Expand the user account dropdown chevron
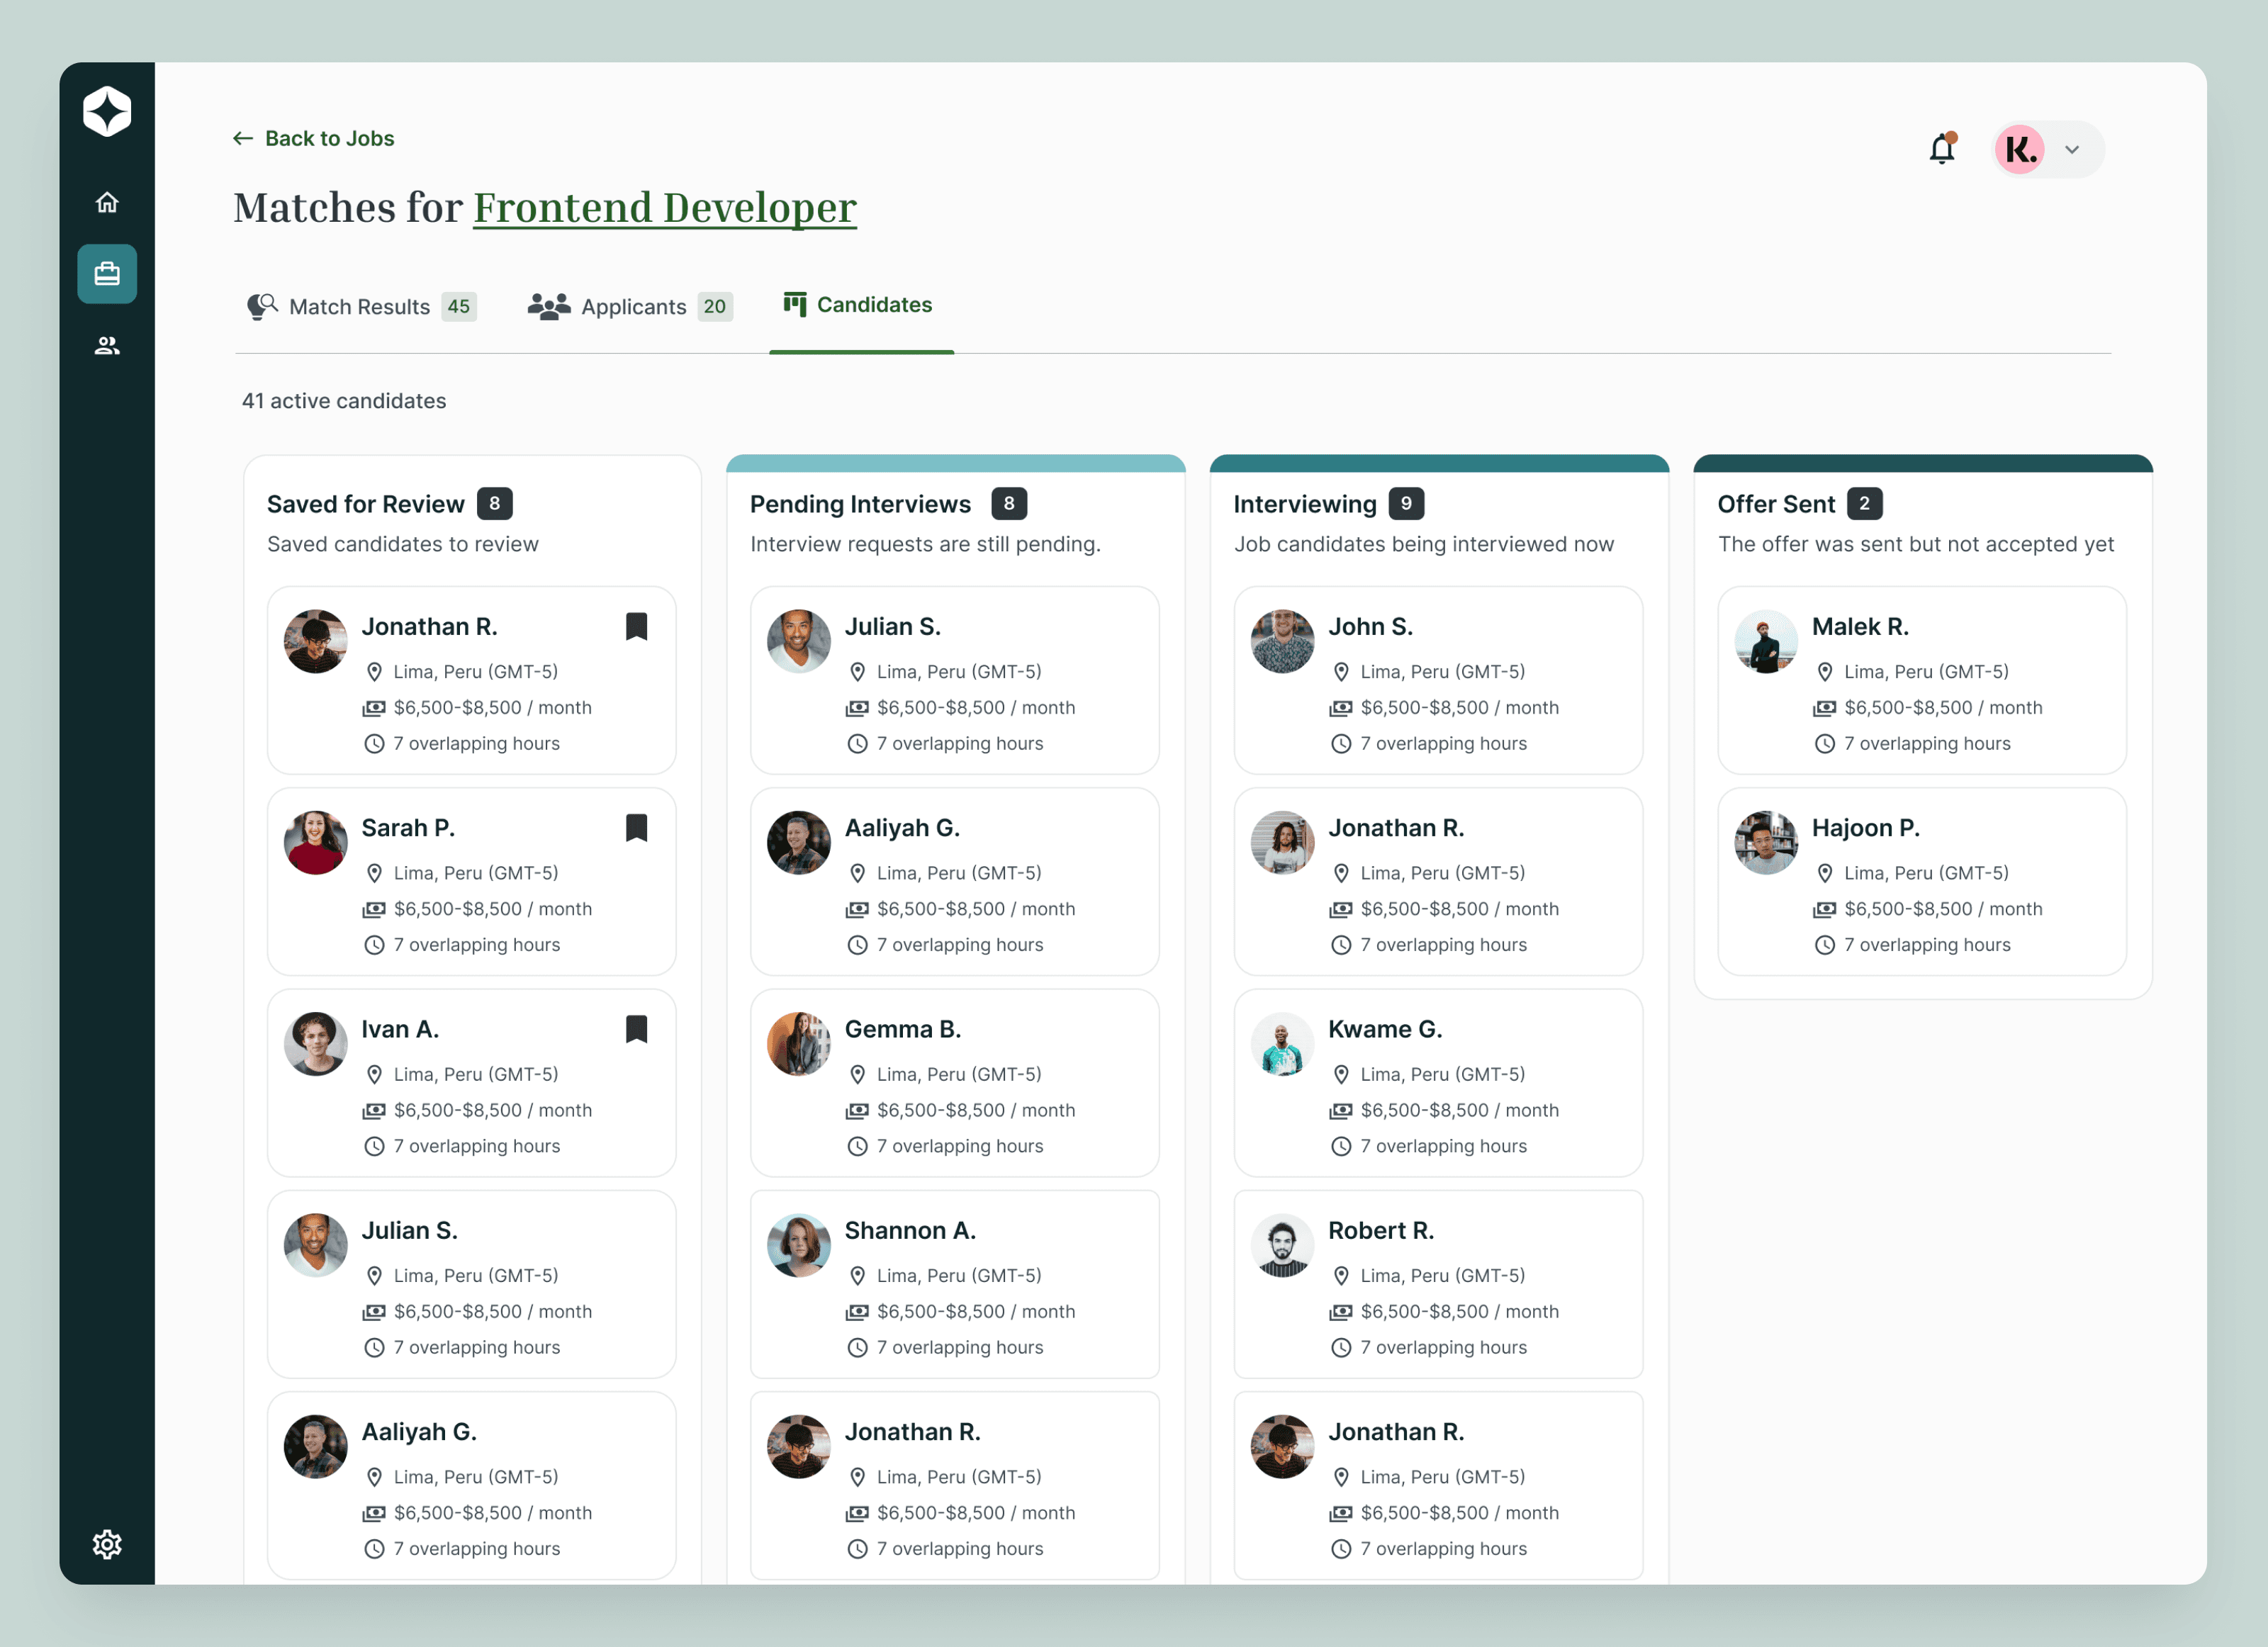The image size is (2268, 1647). [2072, 150]
